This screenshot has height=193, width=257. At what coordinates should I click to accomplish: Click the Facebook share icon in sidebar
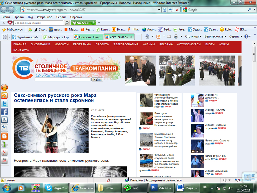tap(4, 112)
